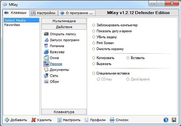Click the Разное link label

point(56,64)
